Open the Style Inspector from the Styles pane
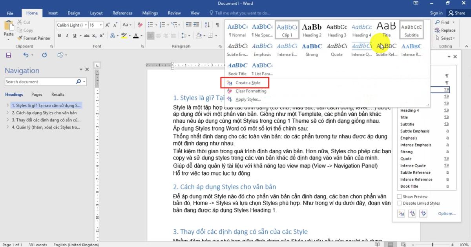 pos(412,213)
